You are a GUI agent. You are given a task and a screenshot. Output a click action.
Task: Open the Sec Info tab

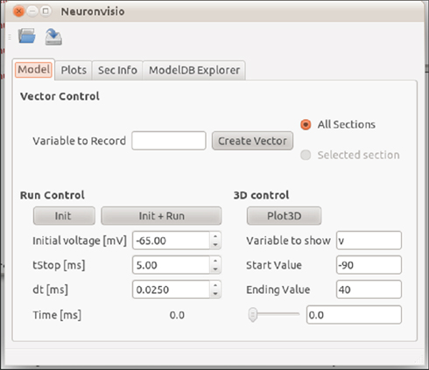point(117,70)
